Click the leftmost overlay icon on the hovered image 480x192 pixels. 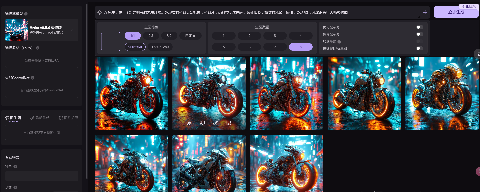(x=189, y=123)
